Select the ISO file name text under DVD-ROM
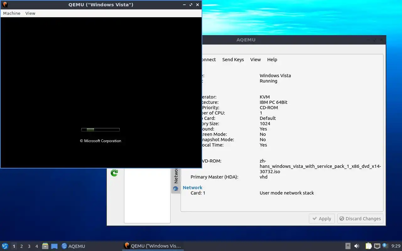402x251 pixels. [x=320, y=166]
